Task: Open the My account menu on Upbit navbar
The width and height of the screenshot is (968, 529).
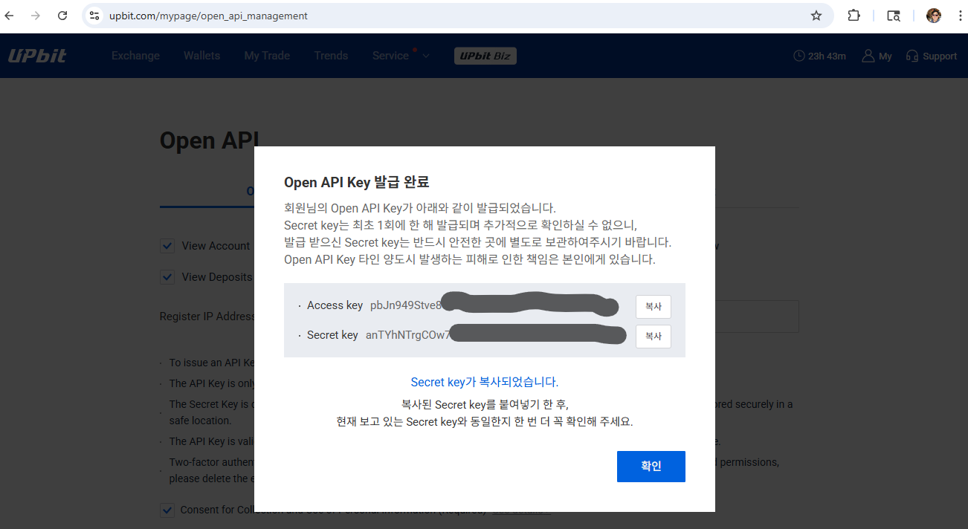Action: 876,56
